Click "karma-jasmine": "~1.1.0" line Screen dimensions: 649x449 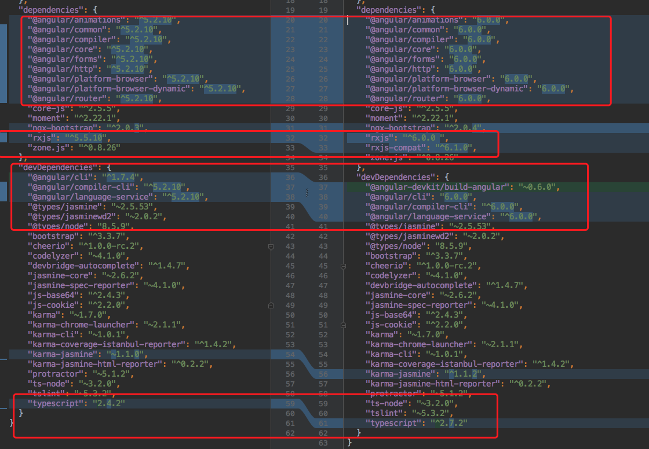click(x=87, y=354)
